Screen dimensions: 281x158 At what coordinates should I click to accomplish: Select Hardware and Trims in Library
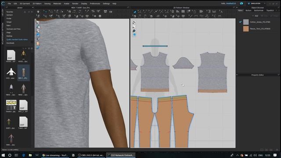(14, 29)
